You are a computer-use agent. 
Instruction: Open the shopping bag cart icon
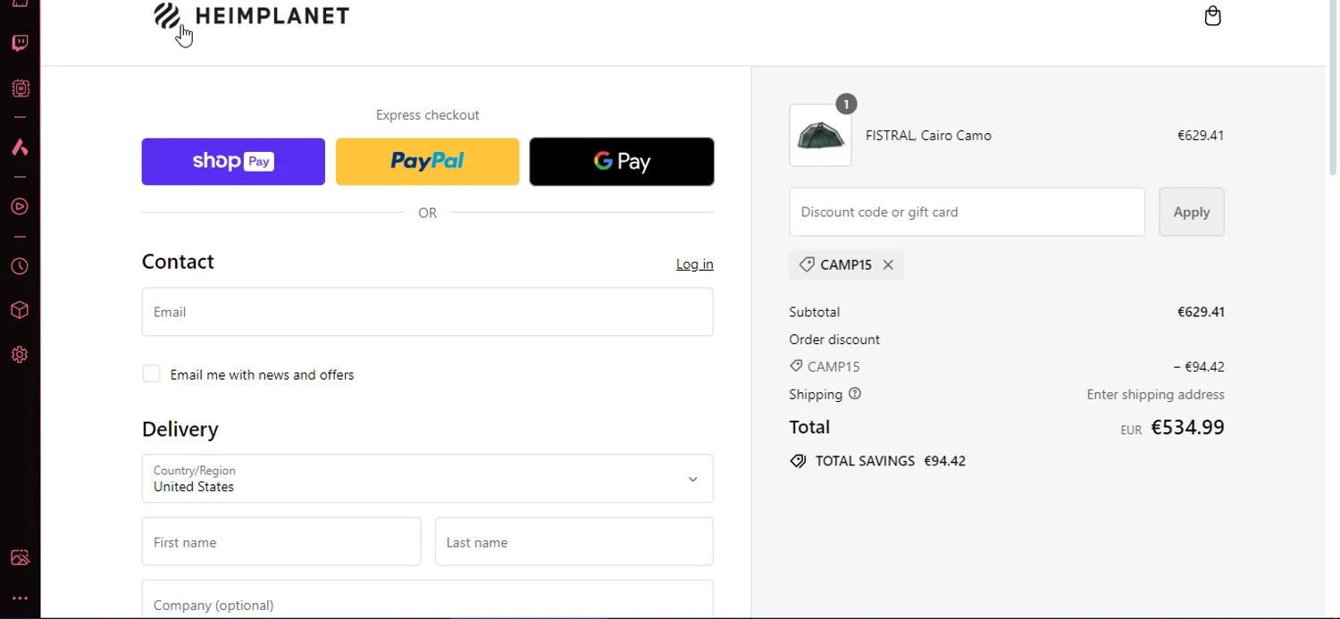pyautogui.click(x=1212, y=15)
